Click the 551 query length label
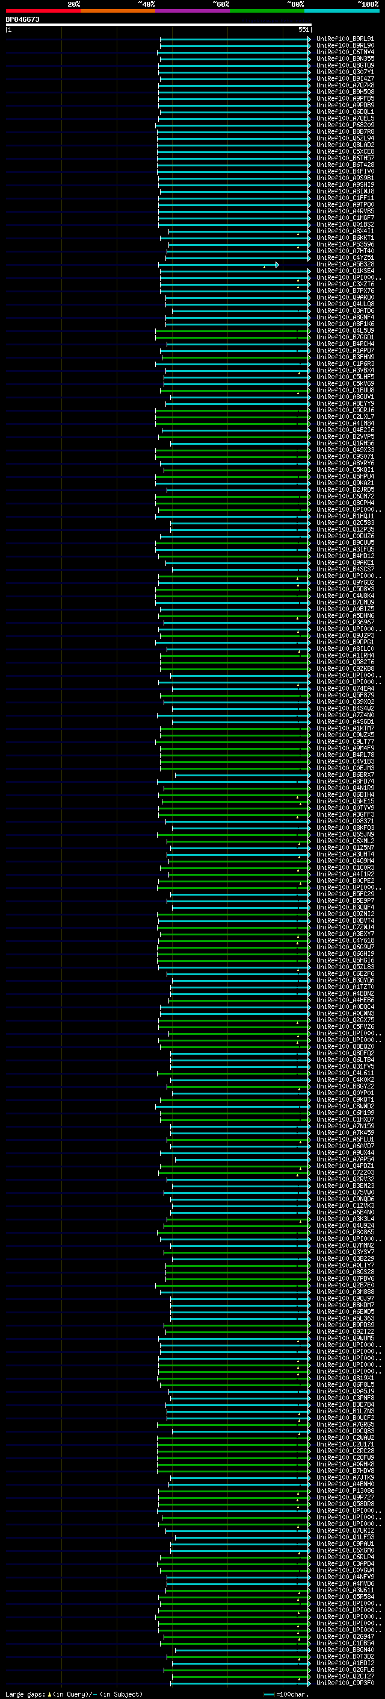 tap(303, 30)
